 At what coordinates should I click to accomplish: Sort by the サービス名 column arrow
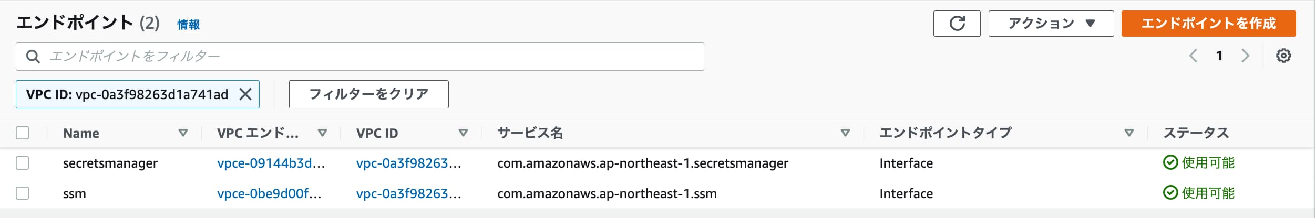[845, 133]
